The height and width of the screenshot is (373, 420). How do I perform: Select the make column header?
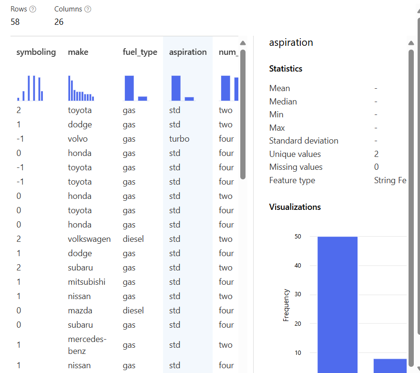78,52
